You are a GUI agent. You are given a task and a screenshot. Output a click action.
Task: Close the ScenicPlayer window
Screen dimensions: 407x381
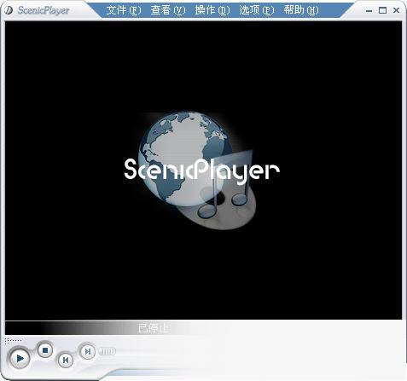point(396,10)
